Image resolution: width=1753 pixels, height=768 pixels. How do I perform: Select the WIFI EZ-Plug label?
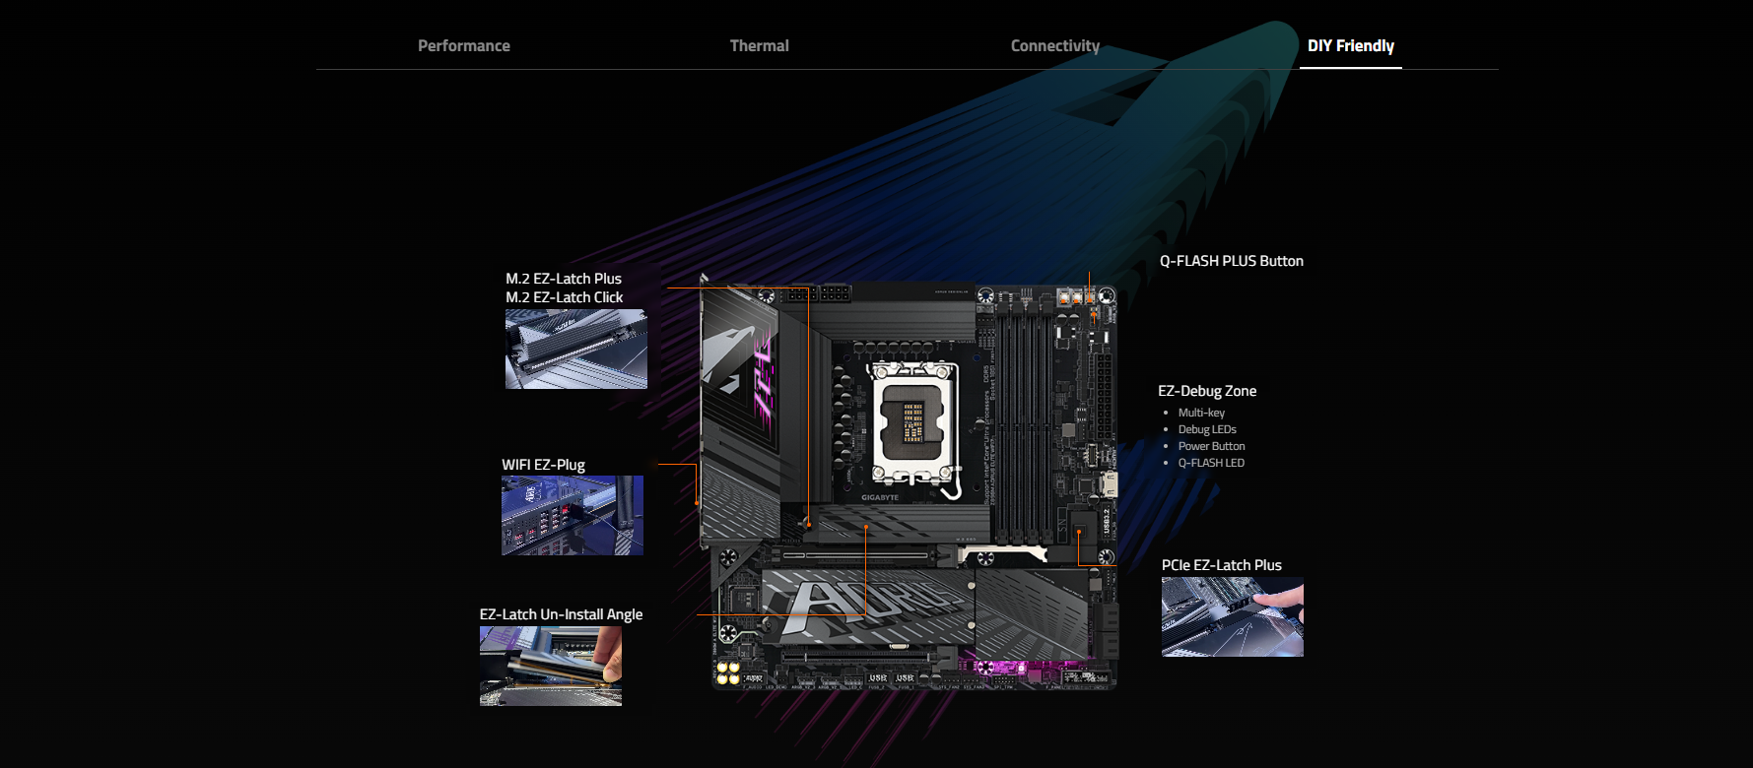[543, 465]
